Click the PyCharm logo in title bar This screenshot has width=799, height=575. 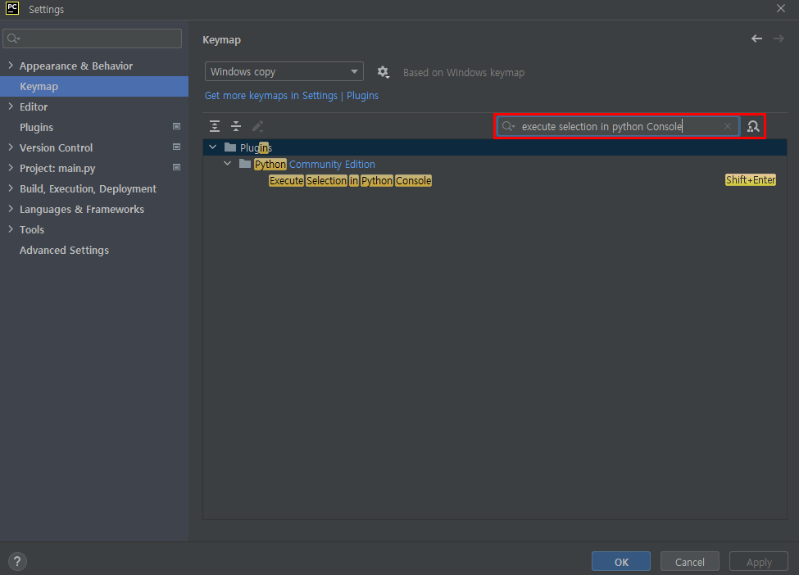[x=12, y=9]
